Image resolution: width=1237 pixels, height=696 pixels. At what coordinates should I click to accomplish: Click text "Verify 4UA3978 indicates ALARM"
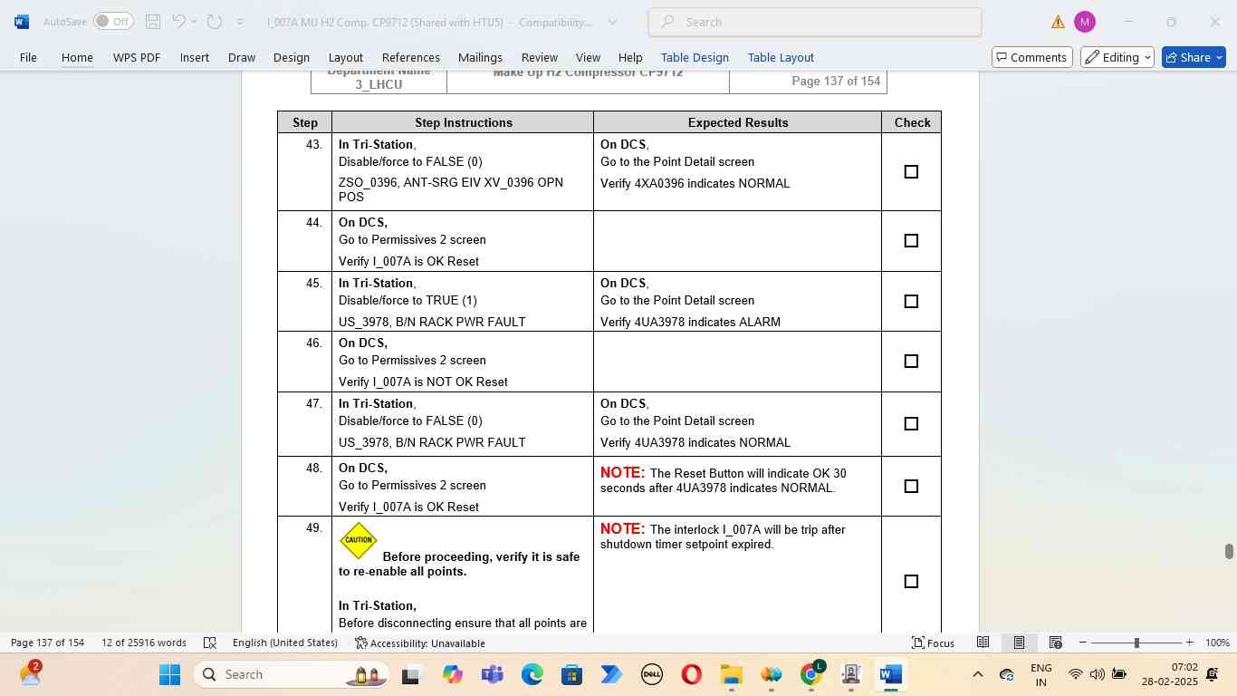coord(690,322)
